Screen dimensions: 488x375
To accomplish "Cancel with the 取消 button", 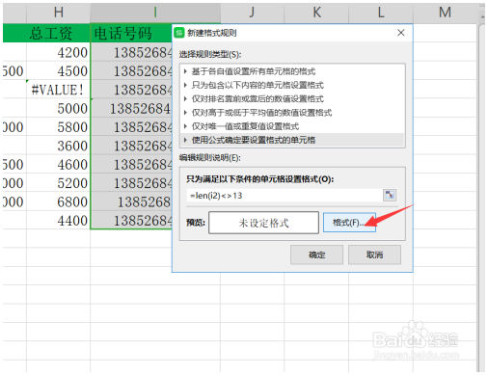I will (374, 254).
